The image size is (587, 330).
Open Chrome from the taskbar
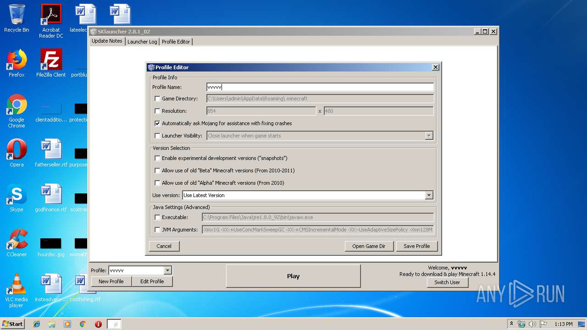tap(83, 324)
